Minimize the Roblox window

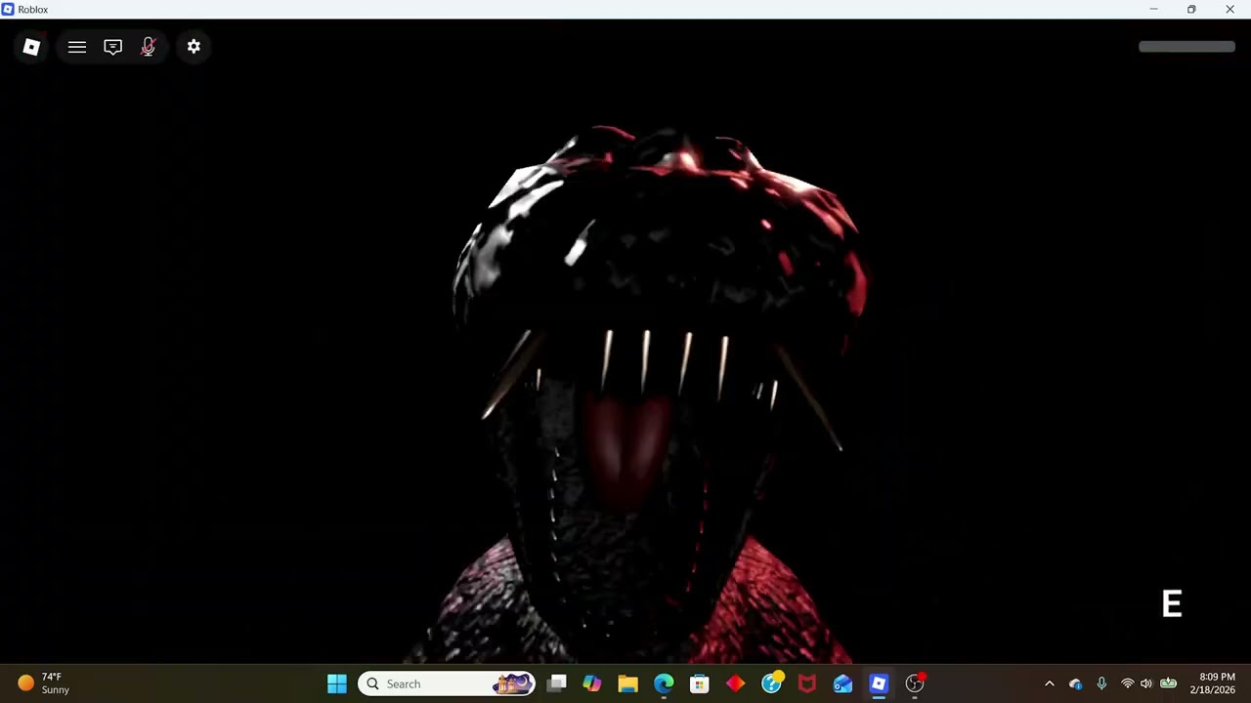(x=1153, y=9)
